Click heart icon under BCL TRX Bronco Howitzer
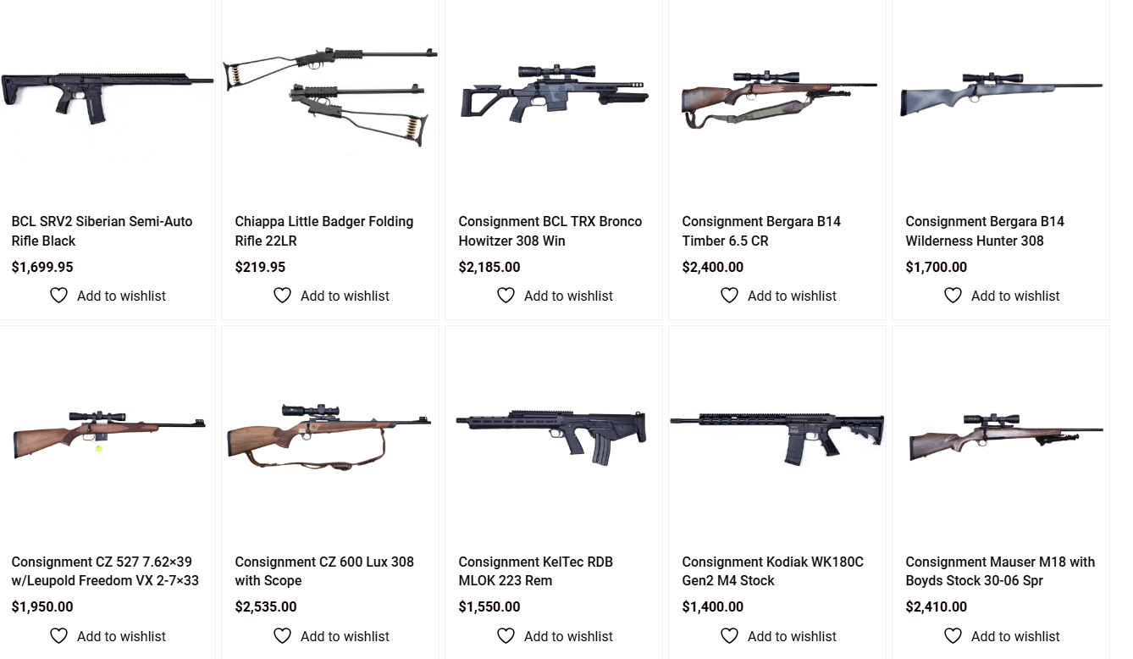The width and height of the screenshot is (1133, 659). pyautogui.click(x=506, y=296)
